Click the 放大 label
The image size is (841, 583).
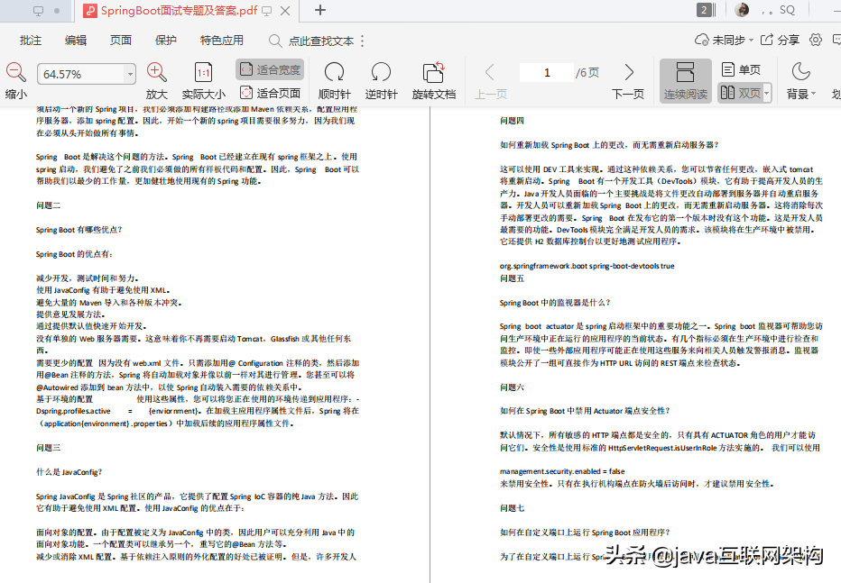[x=157, y=95]
